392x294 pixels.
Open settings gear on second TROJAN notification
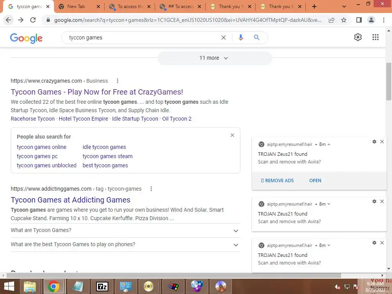coord(374,201)
